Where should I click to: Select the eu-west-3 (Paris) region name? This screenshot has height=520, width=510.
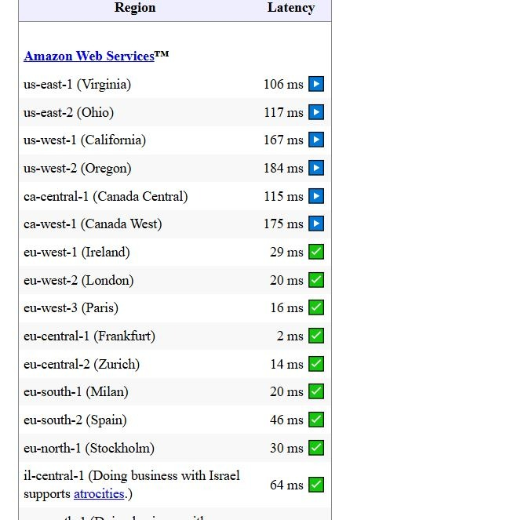click(71, 307)
